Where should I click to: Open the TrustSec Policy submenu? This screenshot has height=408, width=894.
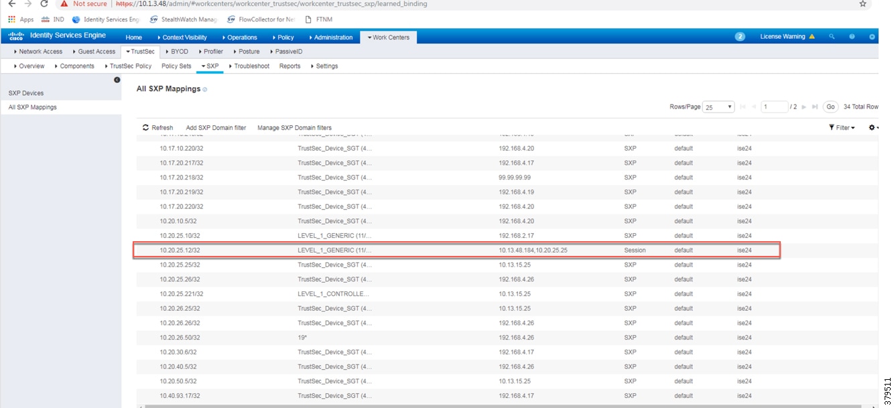(x=127, y=66)
